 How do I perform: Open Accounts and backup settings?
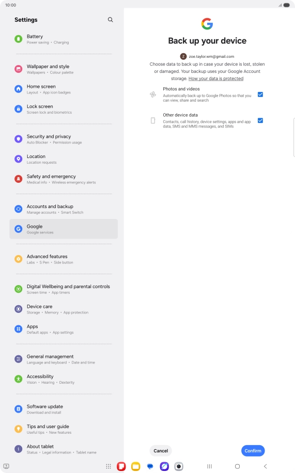[64, 209]
